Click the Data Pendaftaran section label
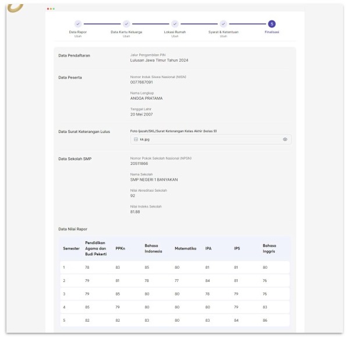The height and width of the screenshot is (338, 350). point(74,55)
